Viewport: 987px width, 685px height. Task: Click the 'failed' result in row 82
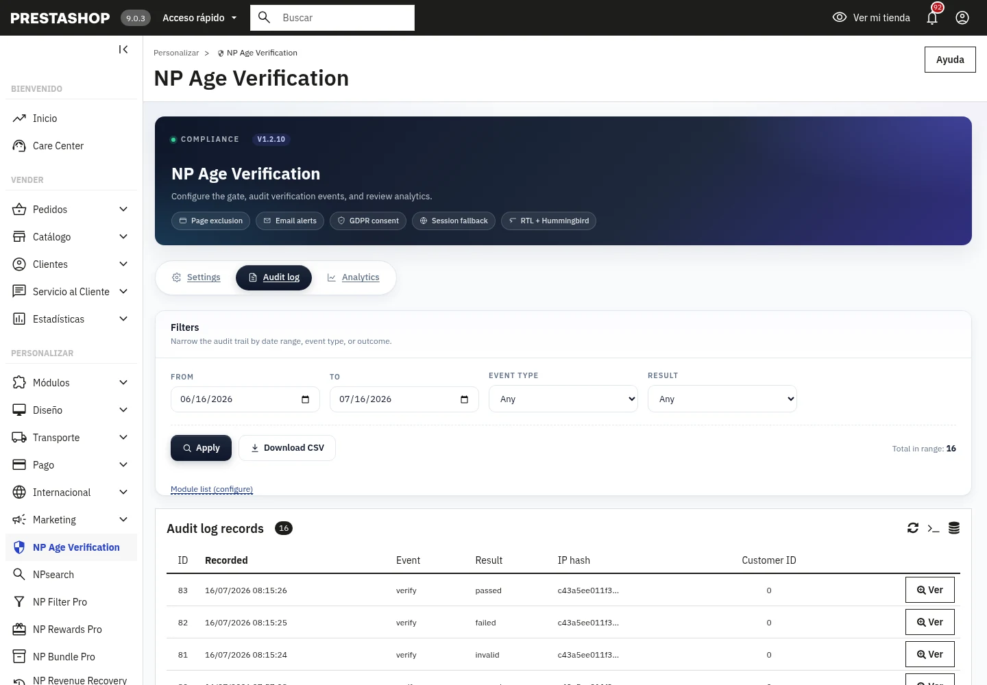pyautogui.click(x=485, y=623)
